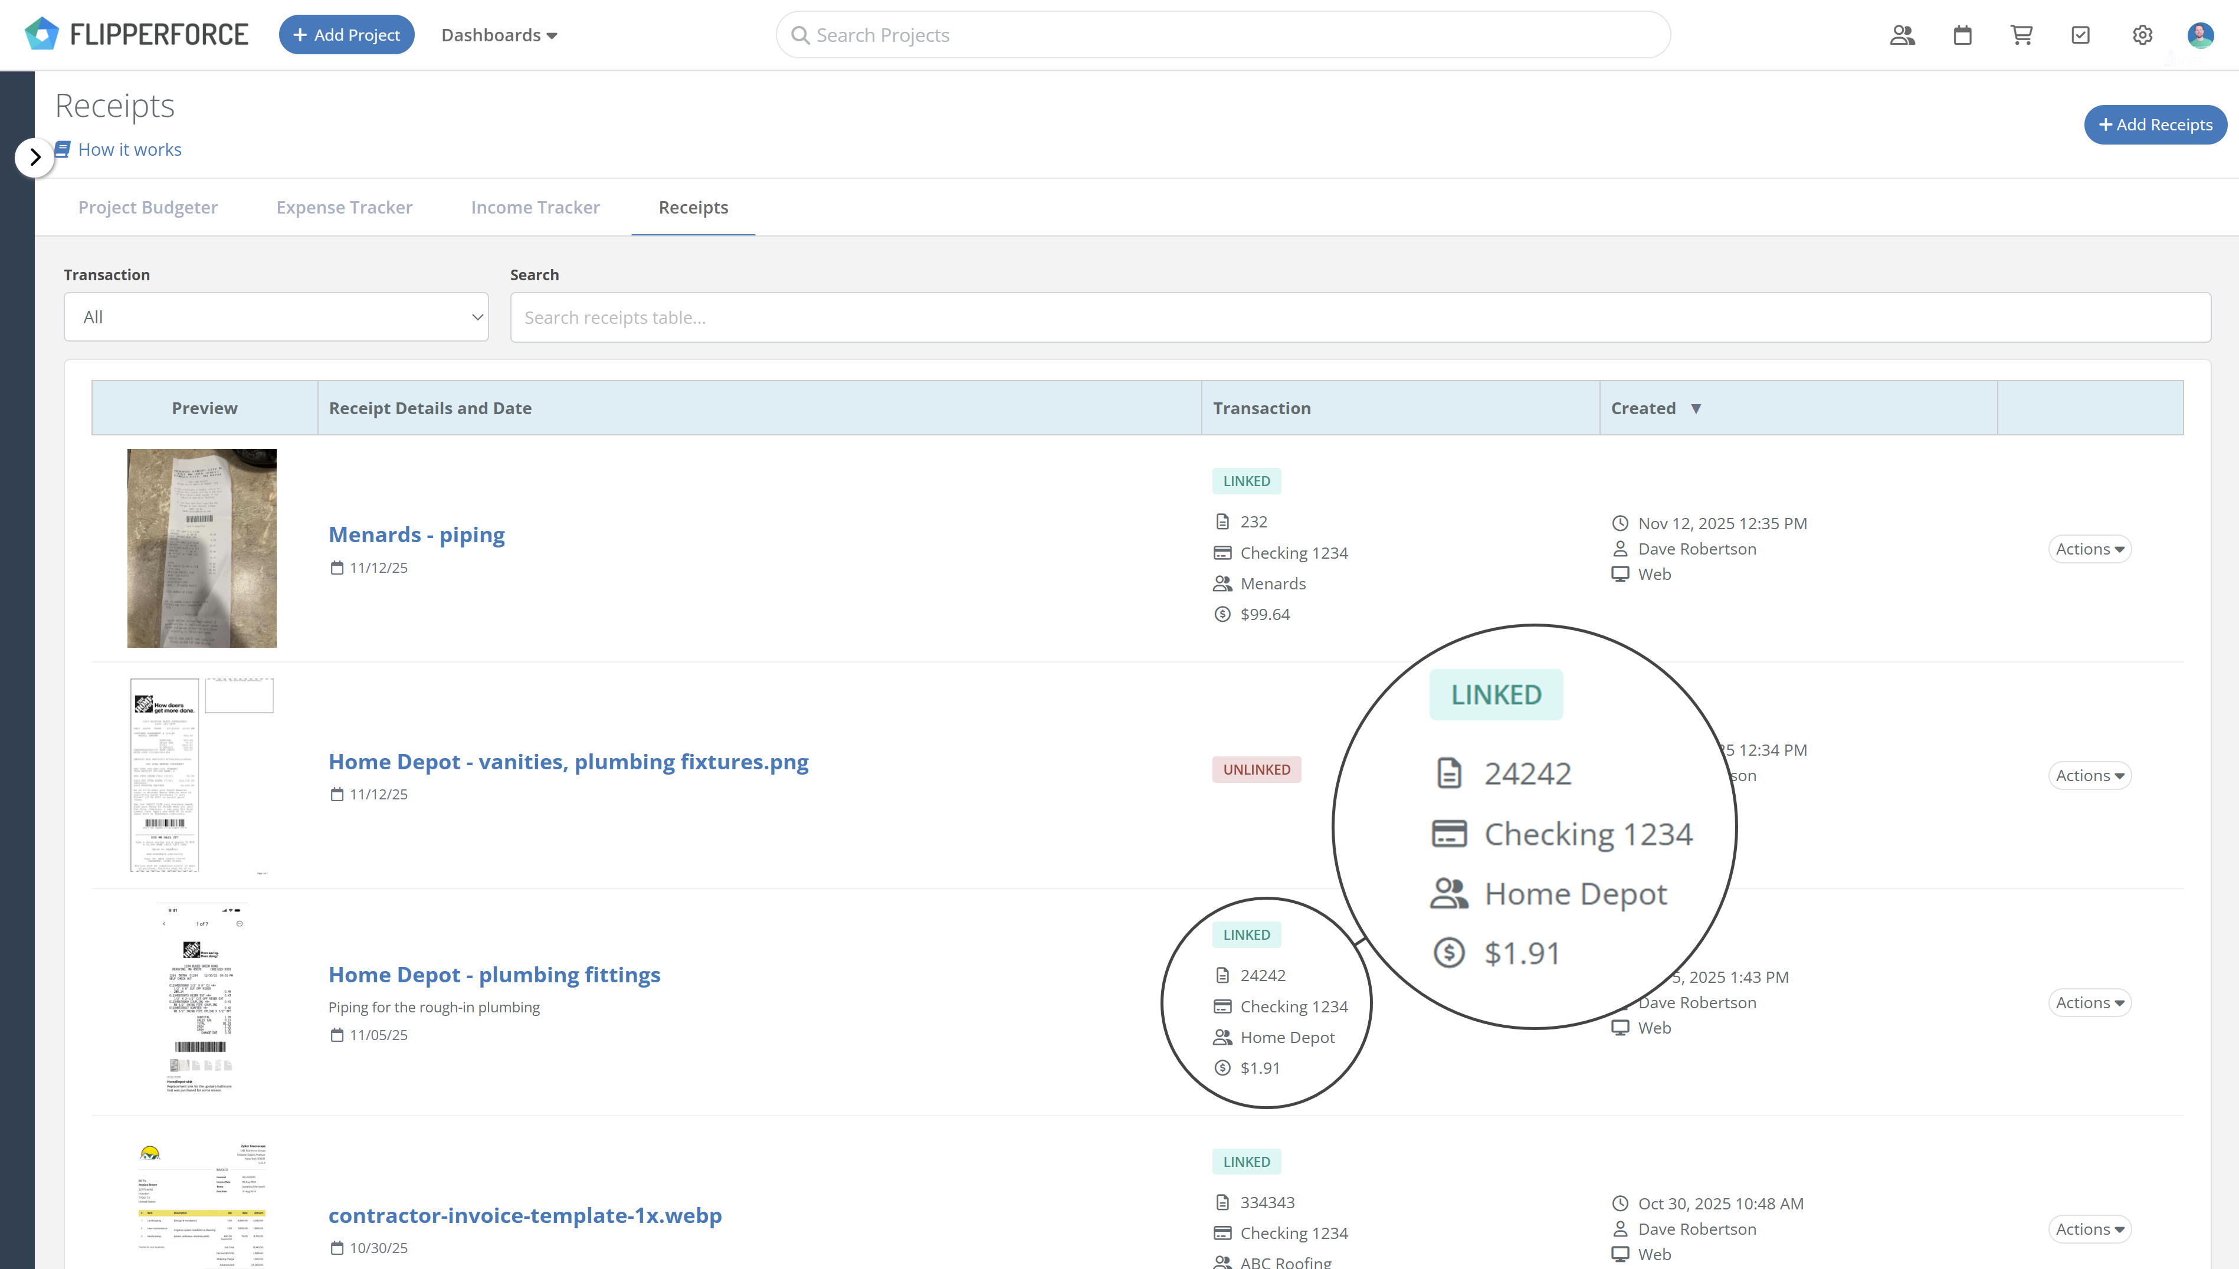Click the Search receipts table field
2239x1269 pixels.
click(1359, 317)
